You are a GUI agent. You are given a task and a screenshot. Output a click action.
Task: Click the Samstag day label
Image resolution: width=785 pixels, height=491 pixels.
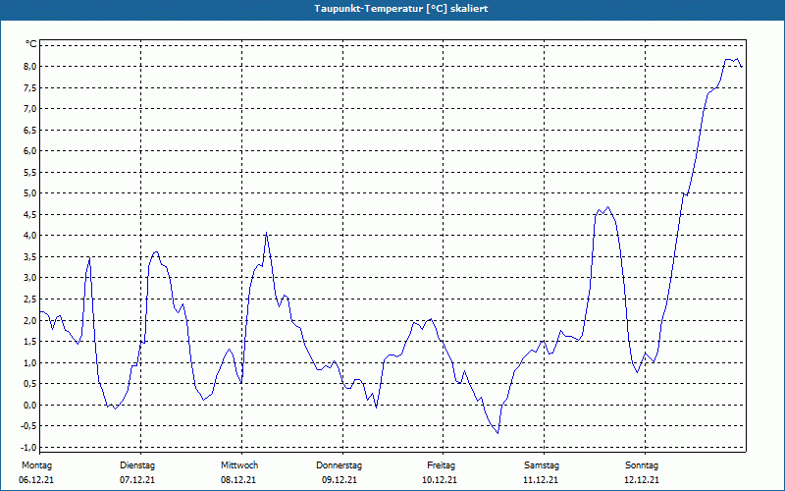point(542,465)
